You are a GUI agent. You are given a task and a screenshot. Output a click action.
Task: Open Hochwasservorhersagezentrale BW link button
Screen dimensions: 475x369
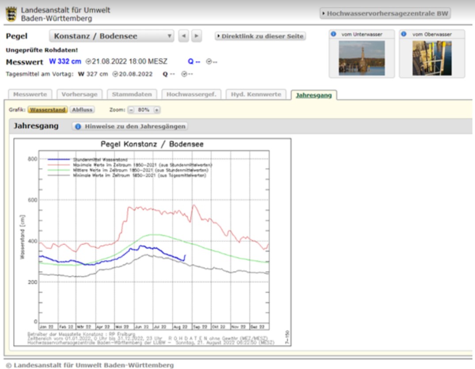click(385, 14)
